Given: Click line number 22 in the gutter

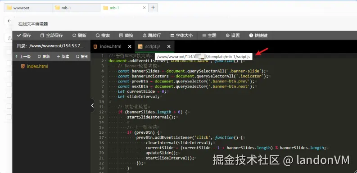Looking at the screenshot, I should pos(102,163).
